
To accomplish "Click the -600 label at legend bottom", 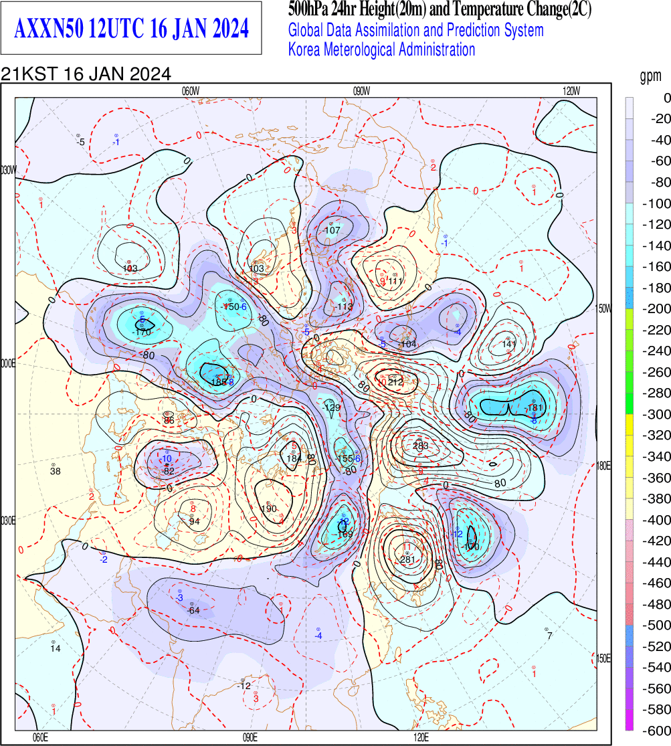I will click(656, 731).
